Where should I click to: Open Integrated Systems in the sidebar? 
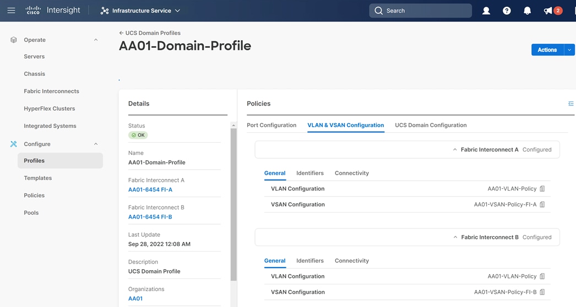(x=50, y=126)
